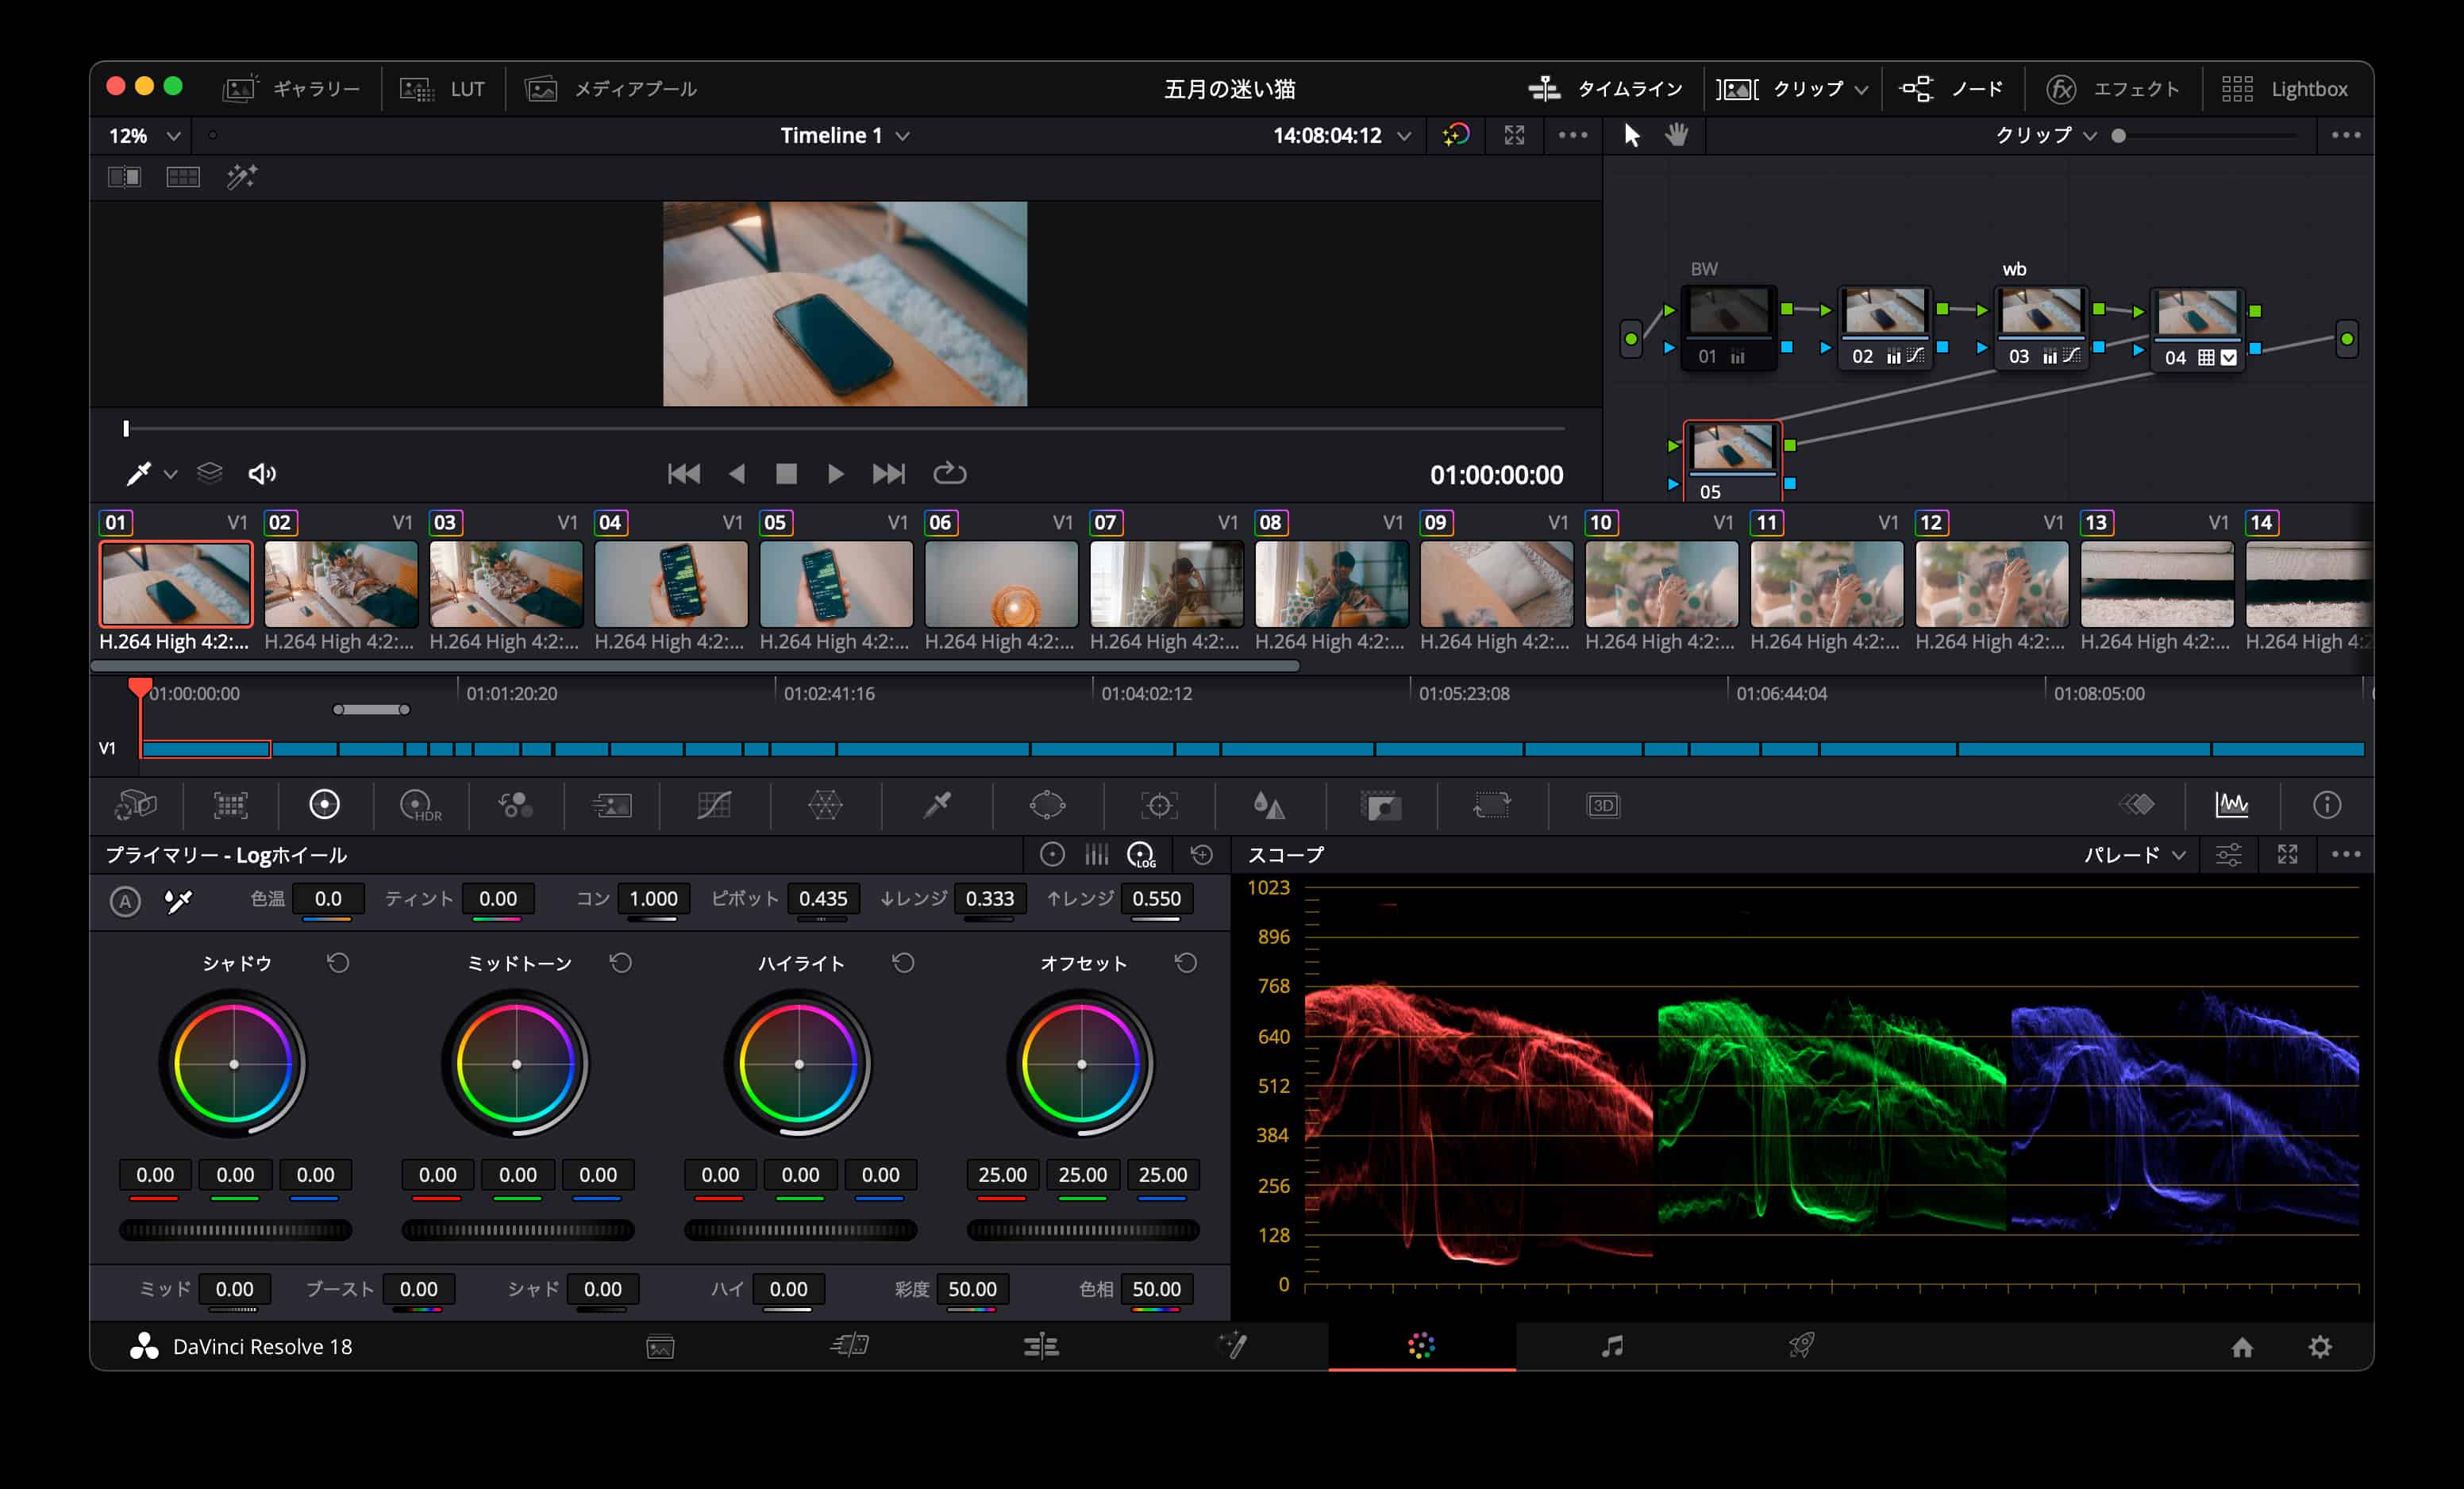Show the Keyframes panel
2464x1489 pixels.
(2137, 805)
